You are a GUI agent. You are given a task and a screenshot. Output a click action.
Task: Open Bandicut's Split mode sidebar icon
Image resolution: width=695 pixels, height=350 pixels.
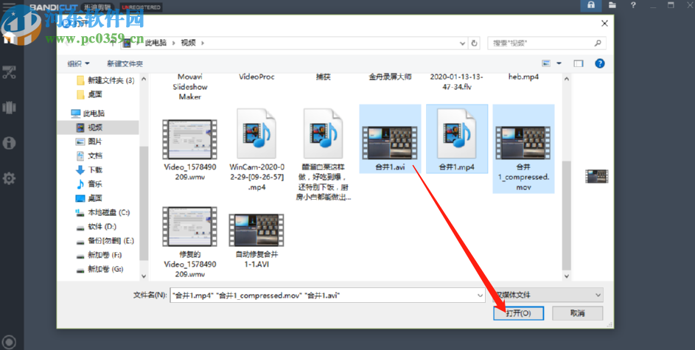(9, 108)
